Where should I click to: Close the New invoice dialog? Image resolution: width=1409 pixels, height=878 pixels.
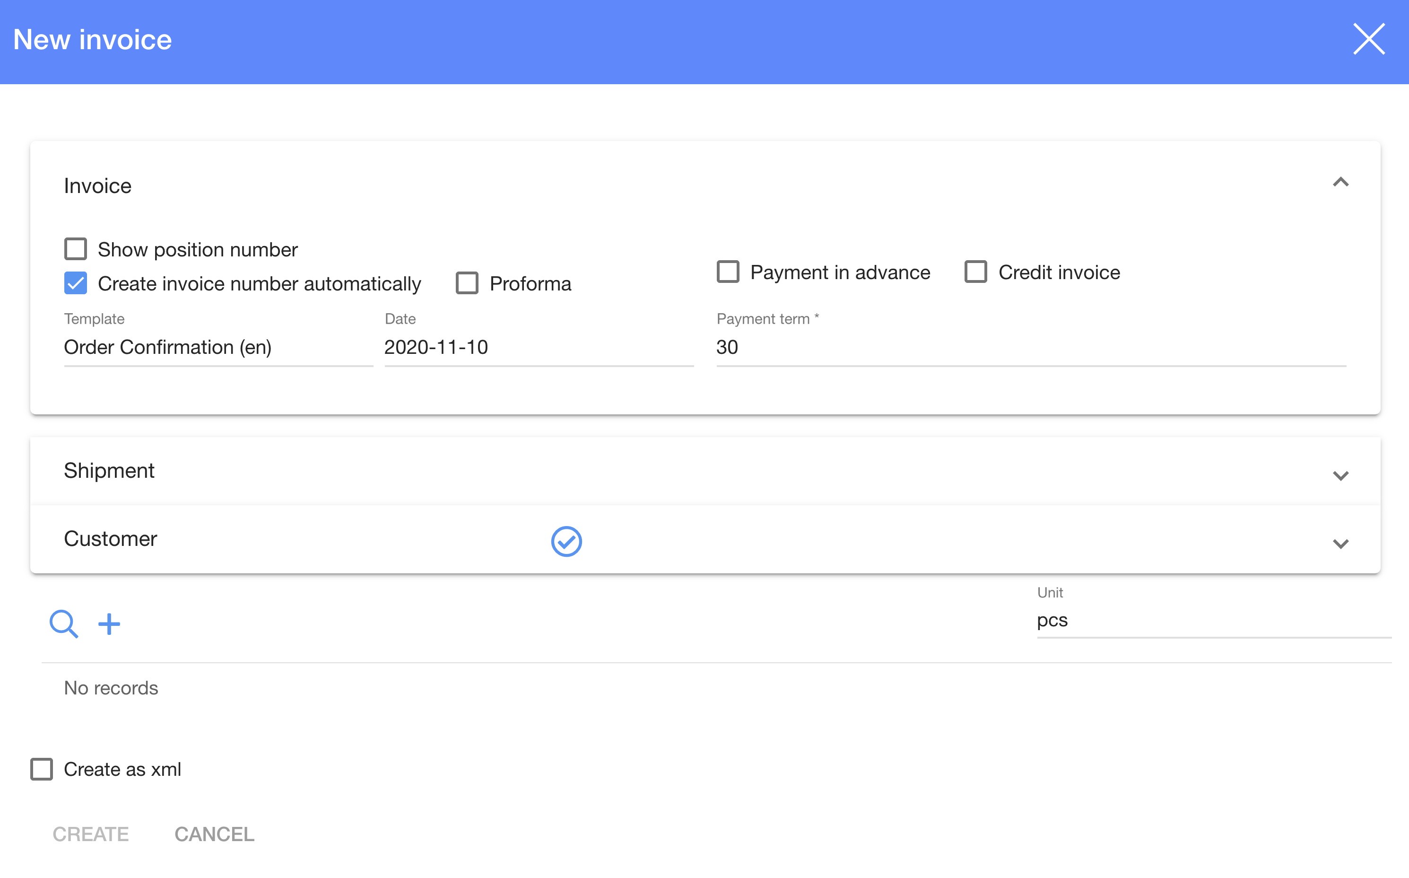pyautogui.click(x=1368, y=39)
